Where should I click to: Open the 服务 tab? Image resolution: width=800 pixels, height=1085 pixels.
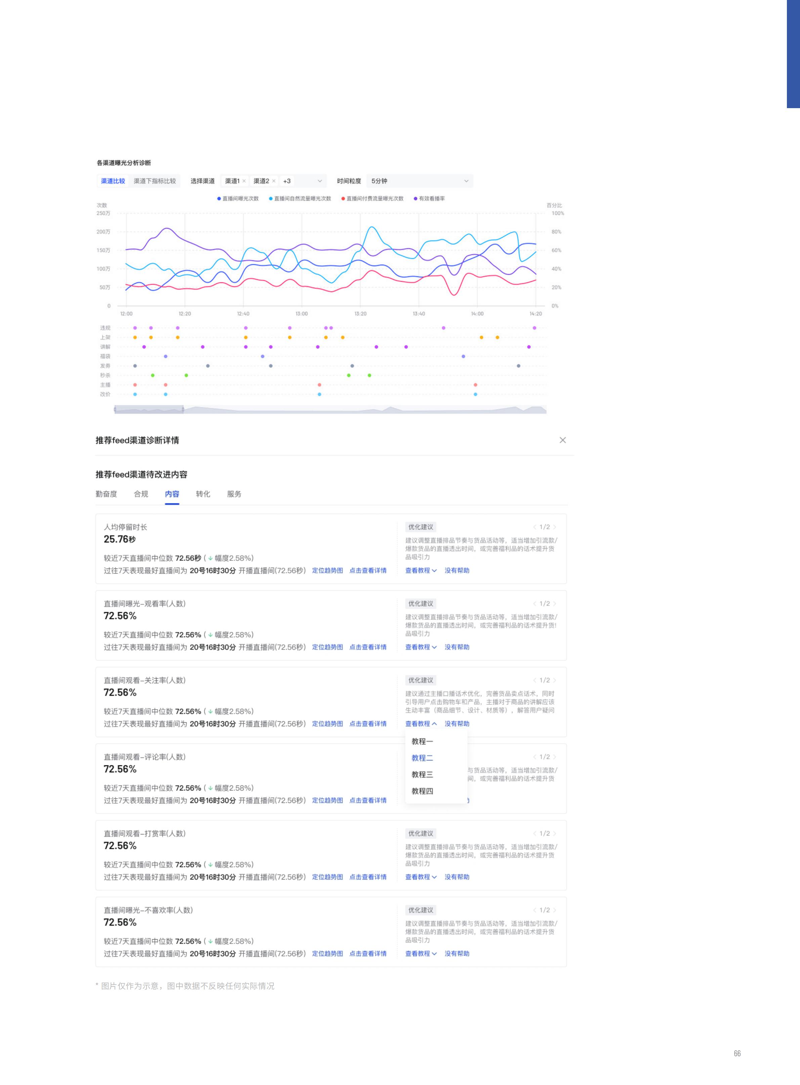(x=234, y=494)
